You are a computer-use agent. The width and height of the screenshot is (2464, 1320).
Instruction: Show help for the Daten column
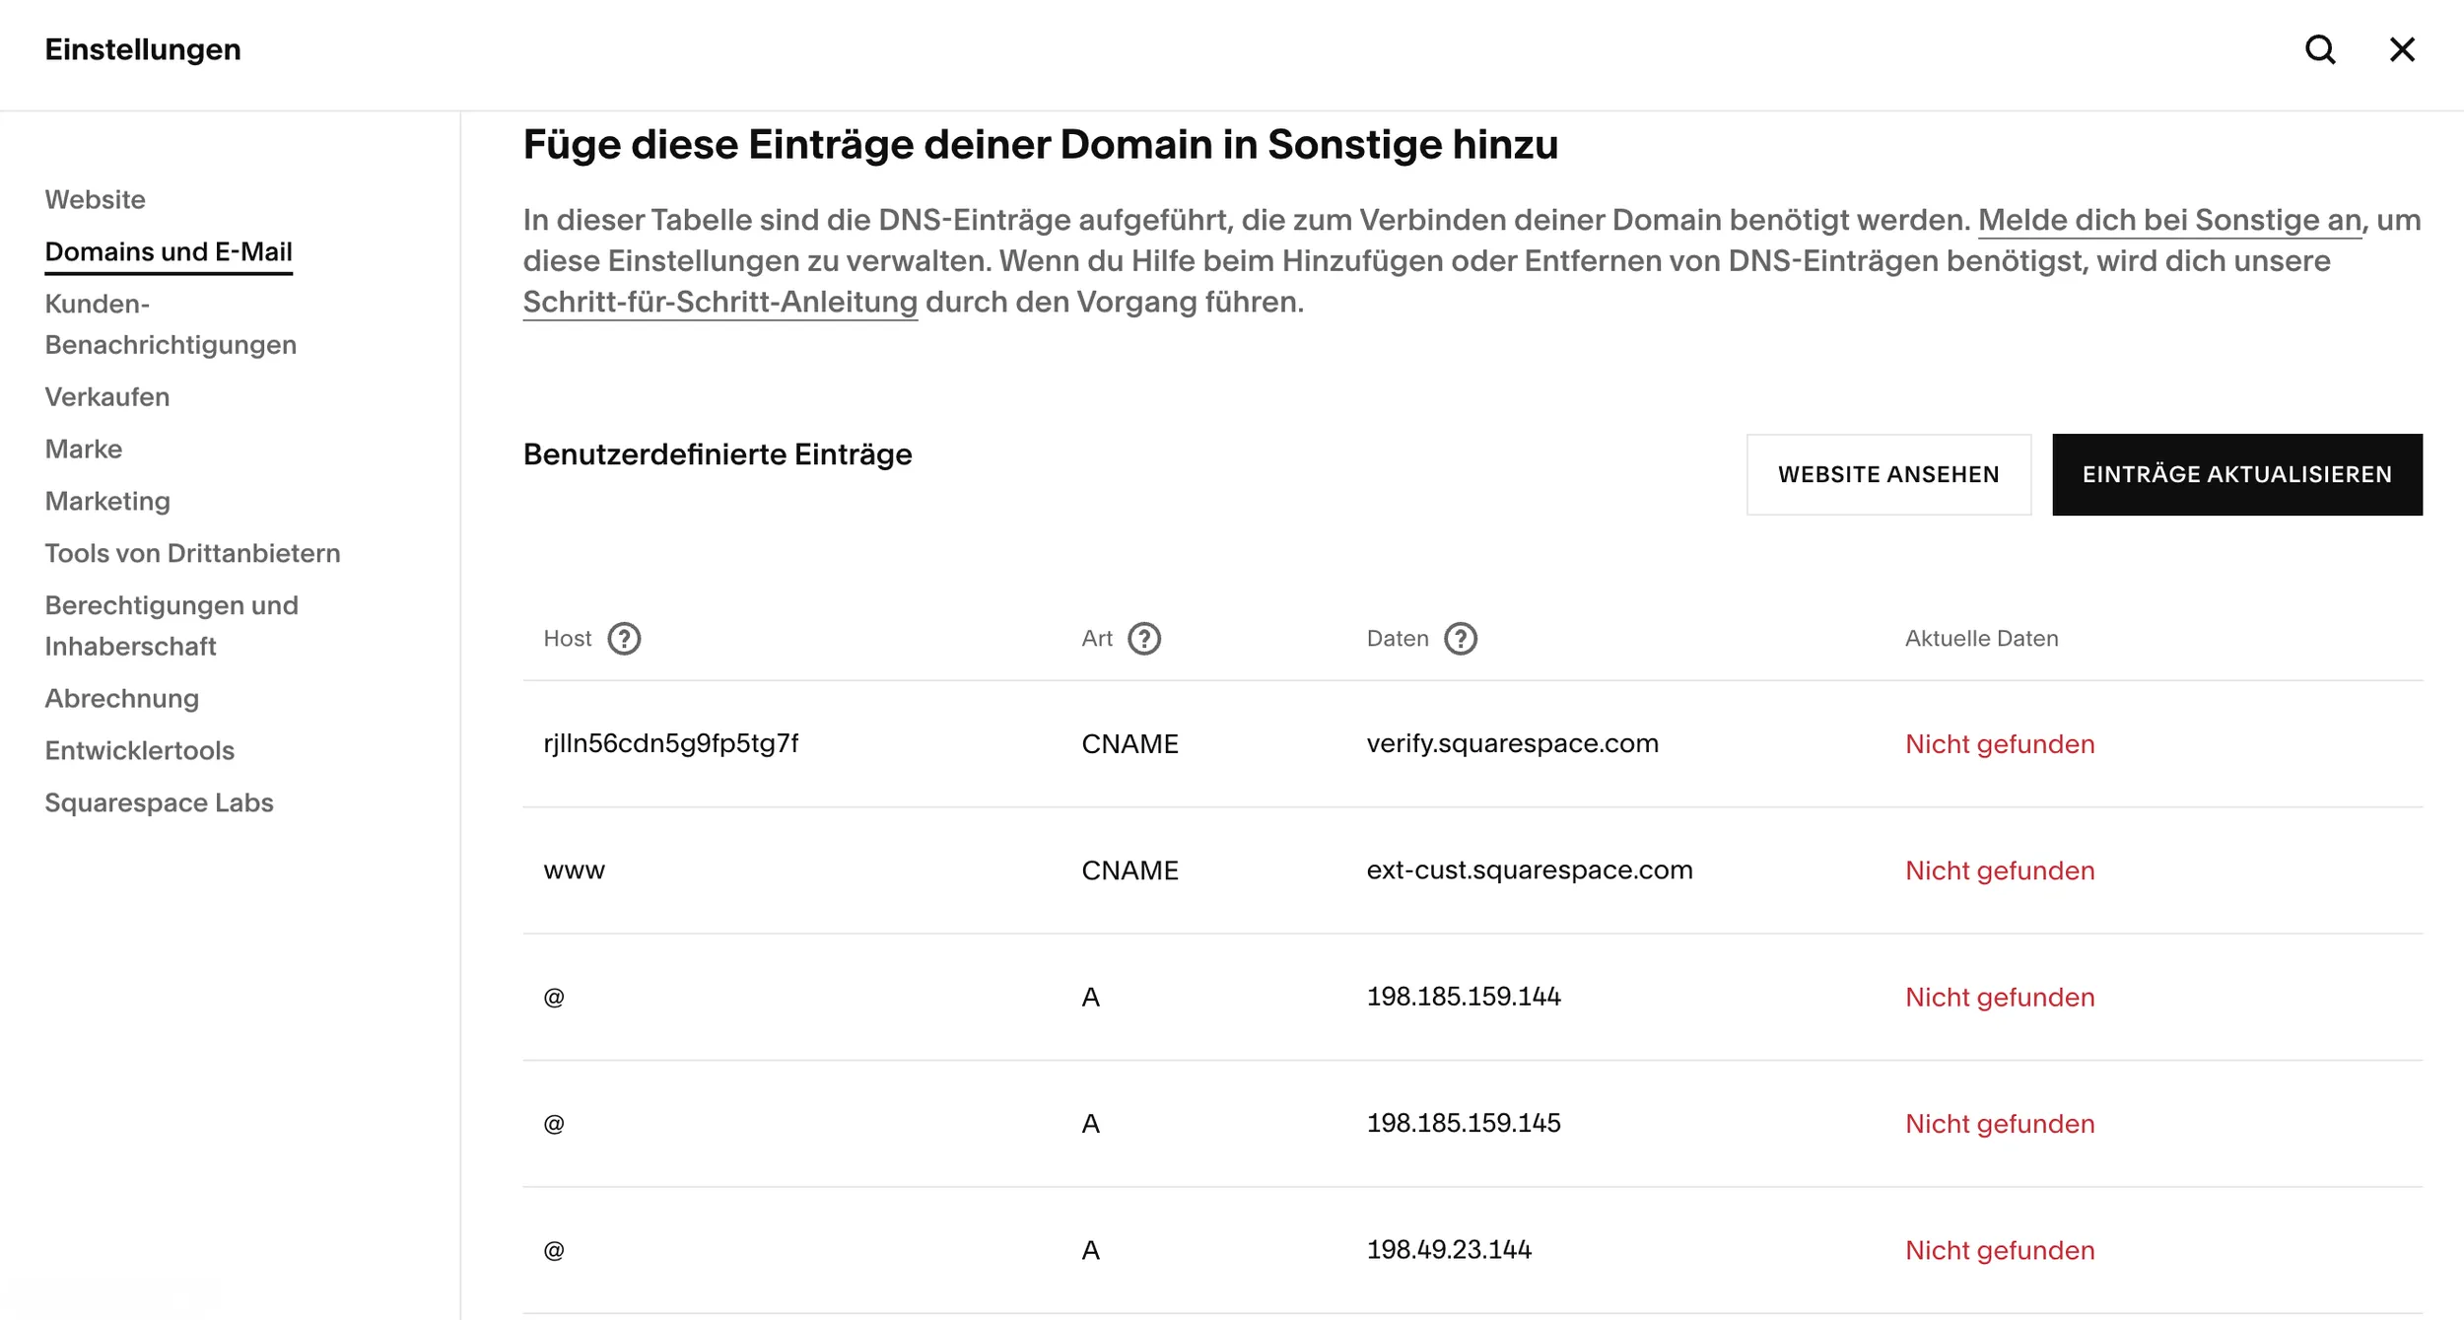pos(1461,639)
